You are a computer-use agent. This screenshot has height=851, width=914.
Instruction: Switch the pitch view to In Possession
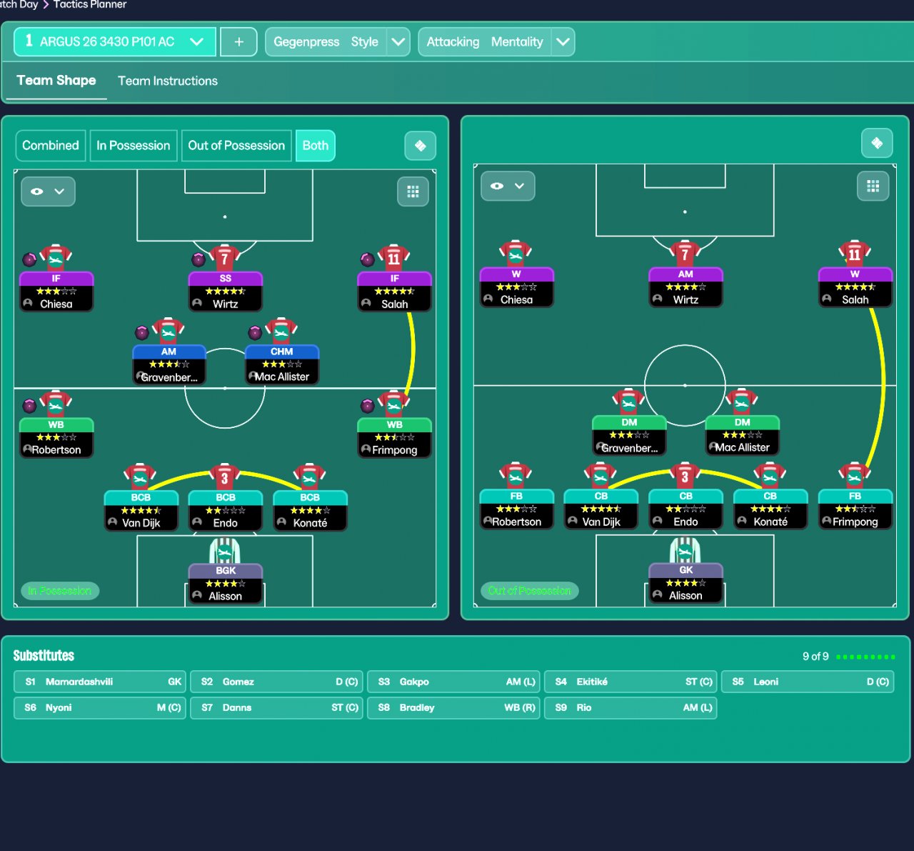click(x=134, y=146)
